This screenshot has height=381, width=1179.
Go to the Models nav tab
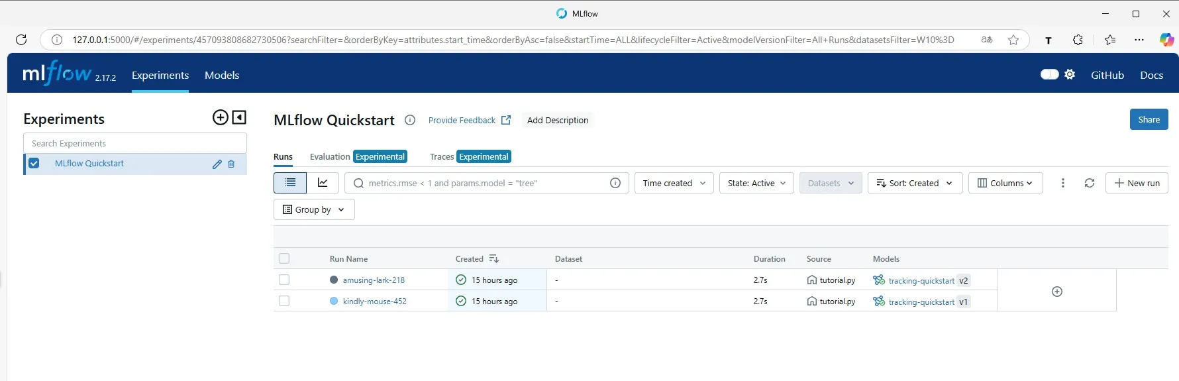click(222, 75)
